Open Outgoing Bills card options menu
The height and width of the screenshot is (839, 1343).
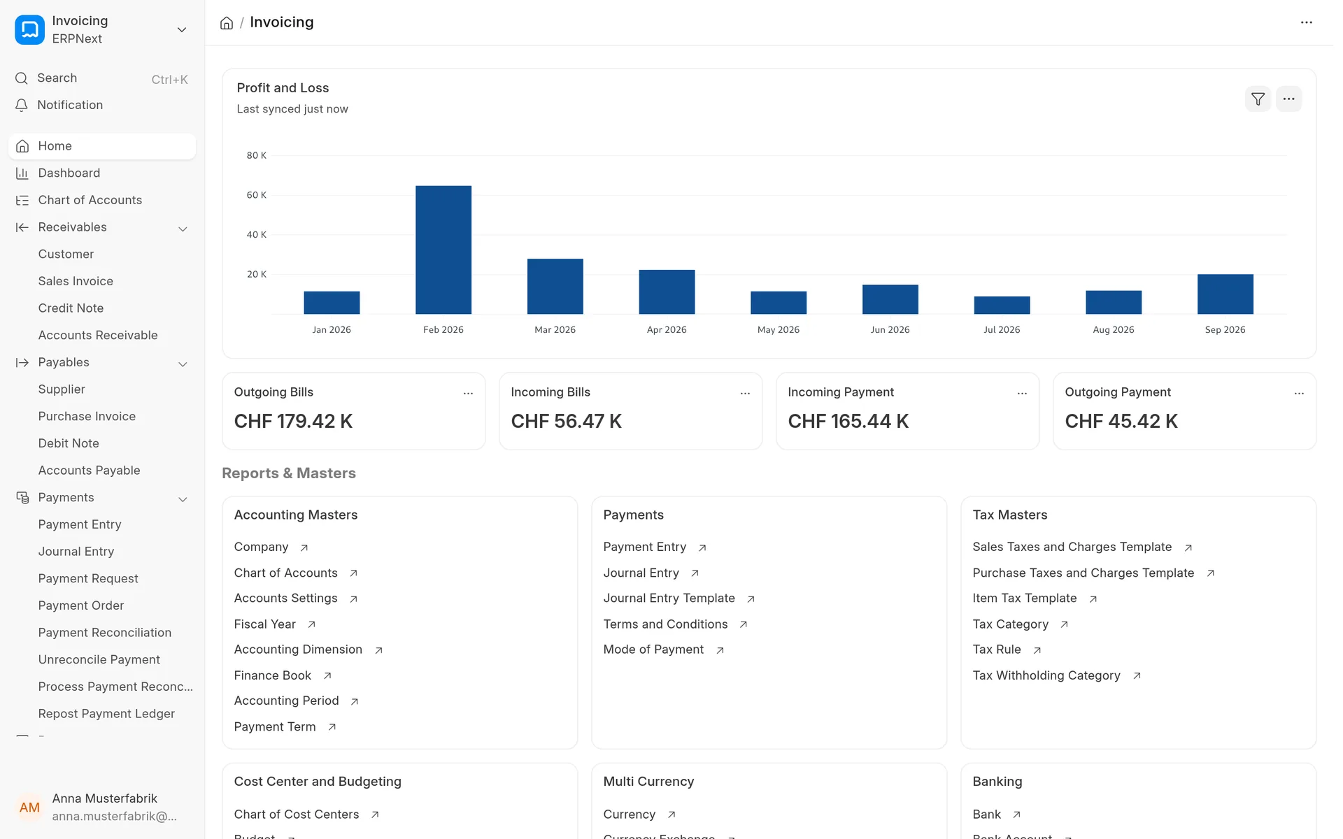(x=468, y=393)
